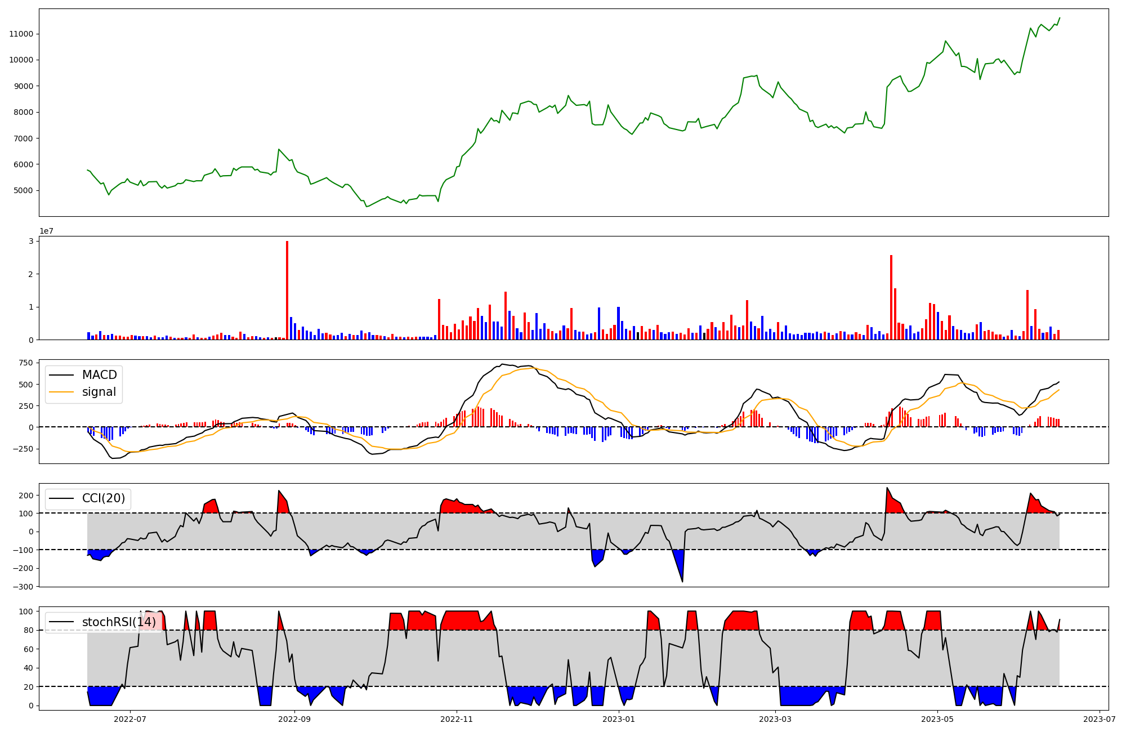Click the 750 tick on MACD axis

coord(26,363)
